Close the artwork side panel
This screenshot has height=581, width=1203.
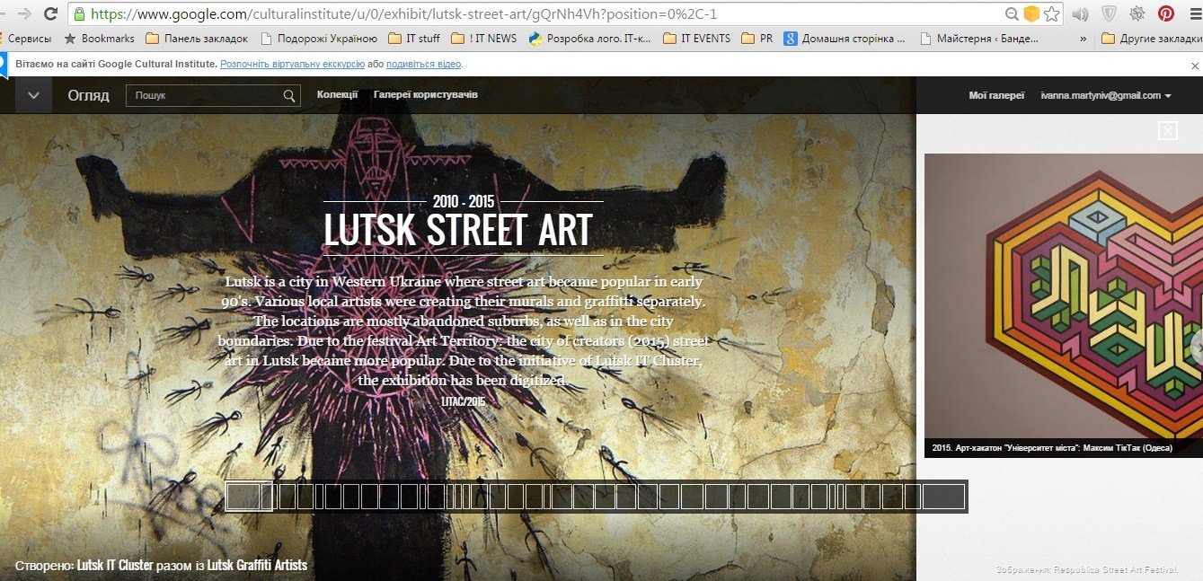pos(1167,131)
